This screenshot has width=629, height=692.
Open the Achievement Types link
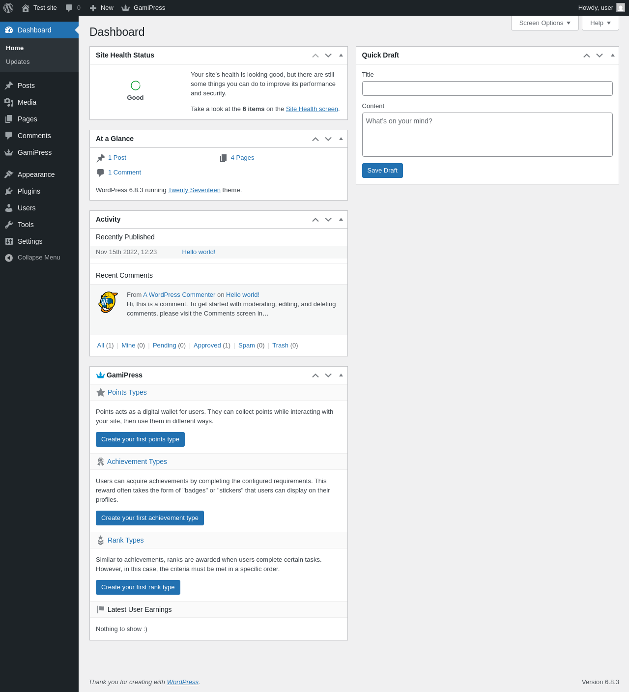pos(137,461)
